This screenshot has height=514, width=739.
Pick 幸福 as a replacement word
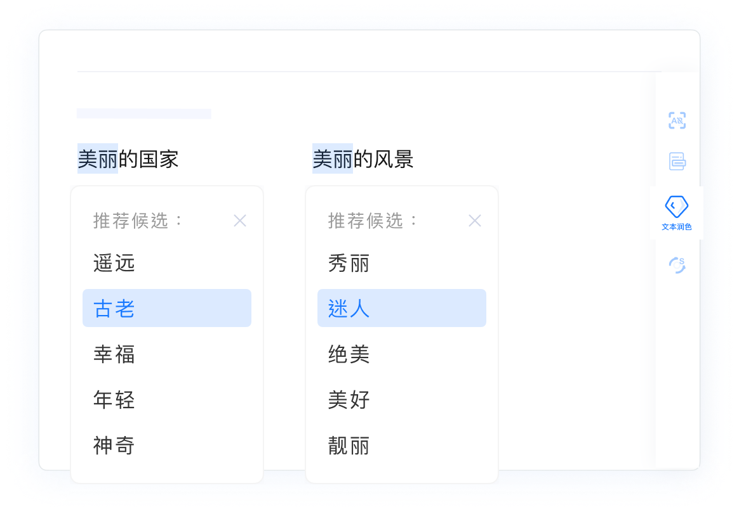tap(114, 354)
